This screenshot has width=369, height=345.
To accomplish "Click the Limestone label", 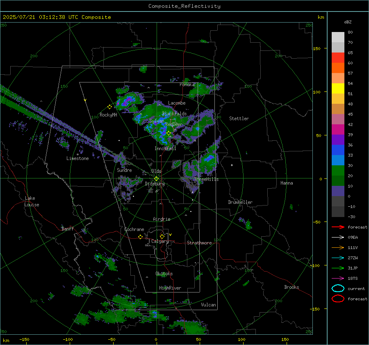I will pyautogui.click(x=77, y=158).
